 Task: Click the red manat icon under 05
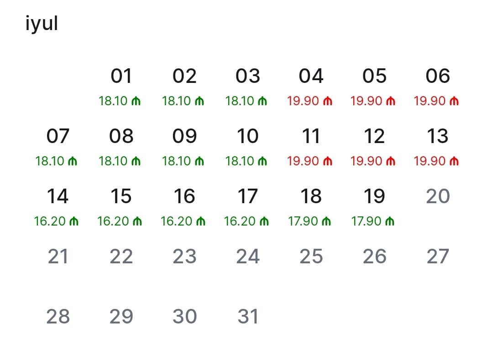pyautogui.click(x=391, y=101)
